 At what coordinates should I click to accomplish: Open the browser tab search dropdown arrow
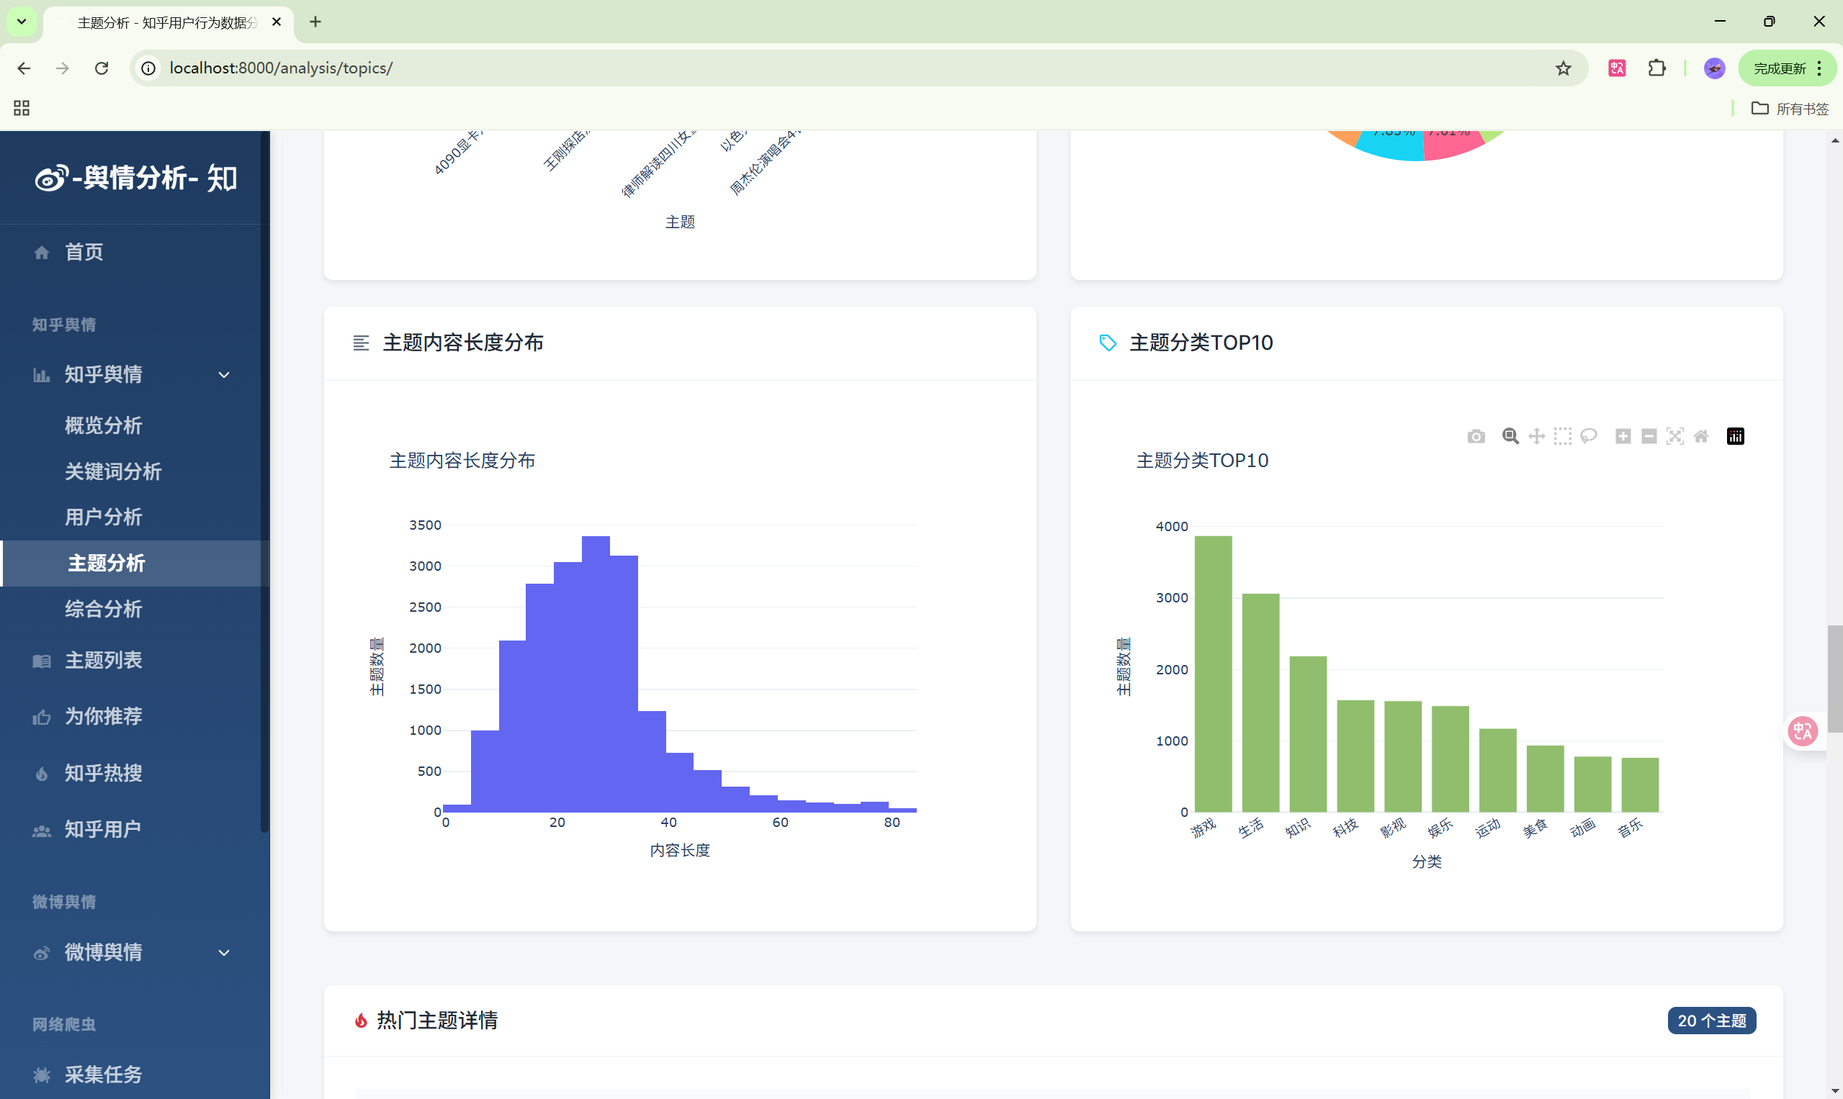click(22, 22)
